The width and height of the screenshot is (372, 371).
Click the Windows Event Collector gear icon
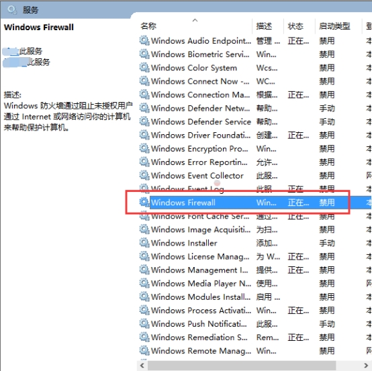[144, 175]
